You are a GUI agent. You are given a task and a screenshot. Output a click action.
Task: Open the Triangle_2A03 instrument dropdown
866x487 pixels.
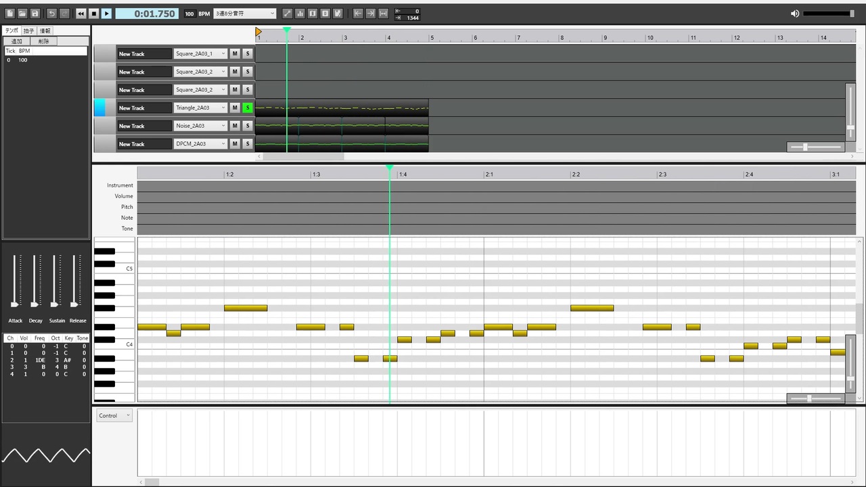click(200, 108)
